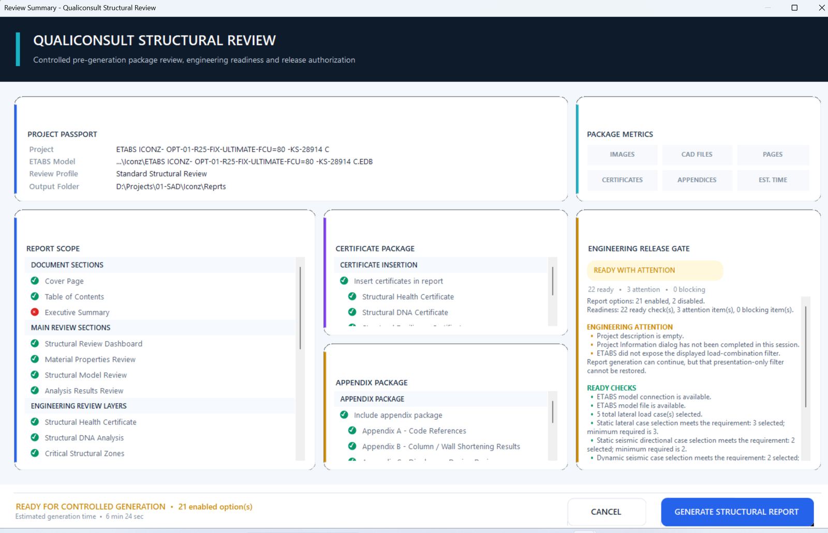Toggle the Material Properties Review check icon

click(x=35, y=359)
